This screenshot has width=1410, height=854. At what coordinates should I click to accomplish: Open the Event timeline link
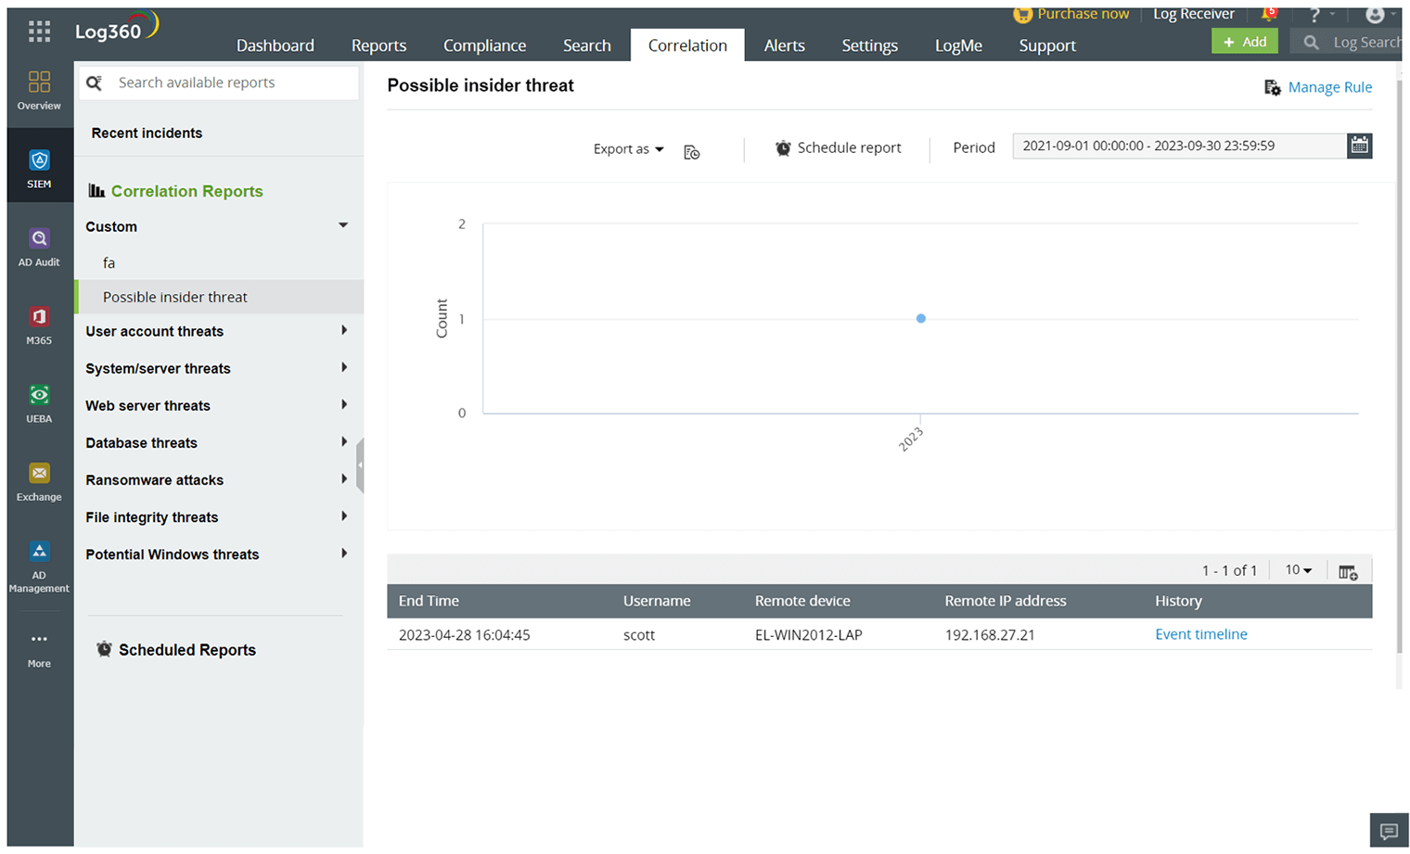click(x=1201, y=634)
